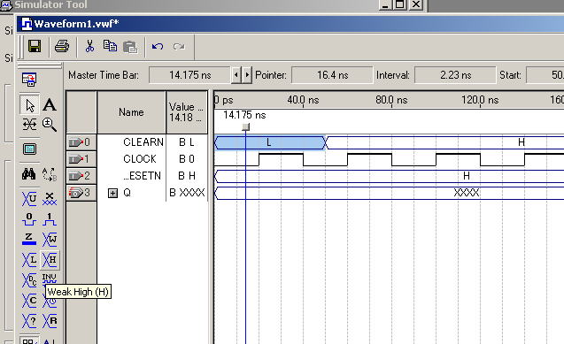Paste from the clipboard
Image resolution: width=564 pixels, height=344 pixels.
[130, 47]
